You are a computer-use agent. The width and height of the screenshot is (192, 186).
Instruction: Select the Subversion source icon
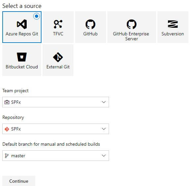pos(173,24)
